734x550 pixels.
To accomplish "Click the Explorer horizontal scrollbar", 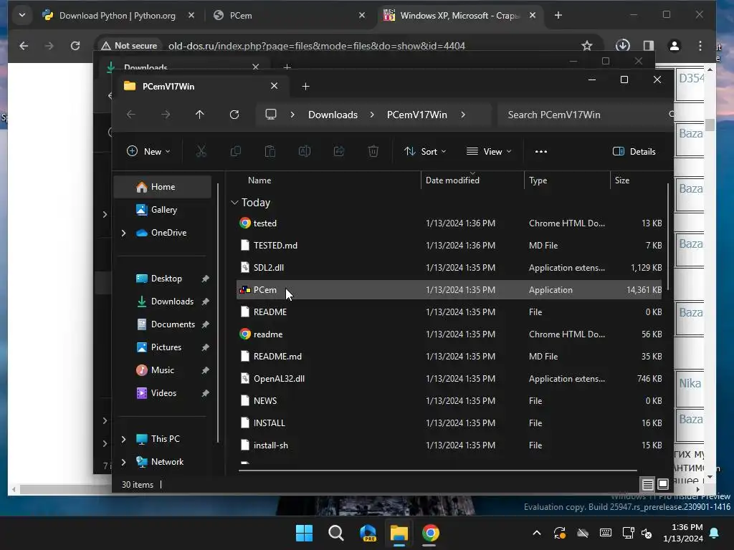I will (438, 471).
